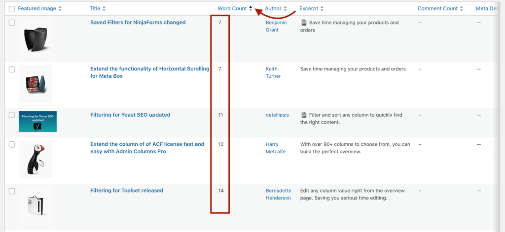The width and height of the screenshot is (505, 232).
Task: Click excerpt 'Filter and sort any column'
Action: pos(351,118)
